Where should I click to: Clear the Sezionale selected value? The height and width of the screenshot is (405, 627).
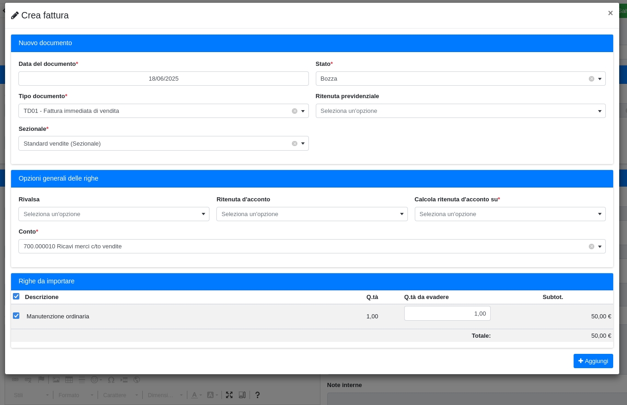coord(295,144)
